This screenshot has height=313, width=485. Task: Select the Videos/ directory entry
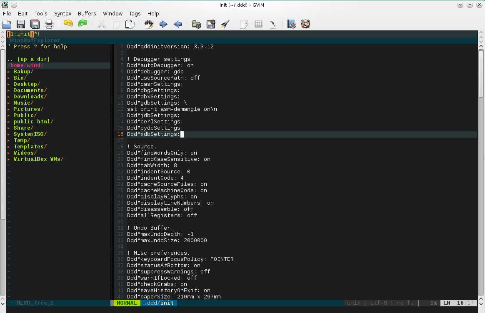[x=25, y=153]
